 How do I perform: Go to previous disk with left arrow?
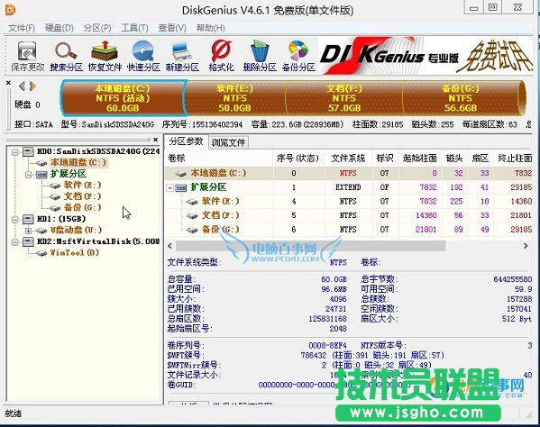point(22,86)
